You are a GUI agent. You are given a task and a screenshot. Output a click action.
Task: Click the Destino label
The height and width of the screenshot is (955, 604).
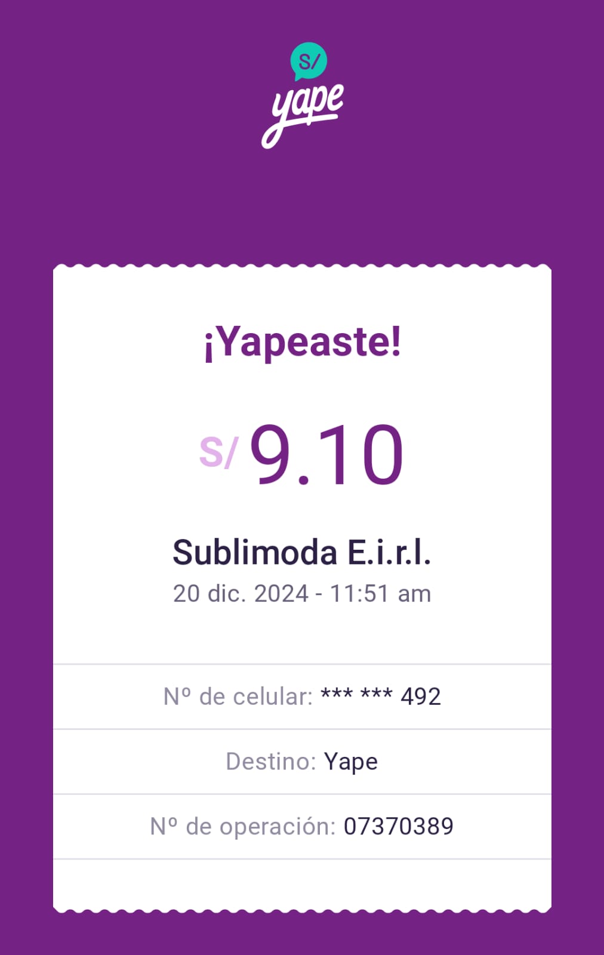point(270,762)
